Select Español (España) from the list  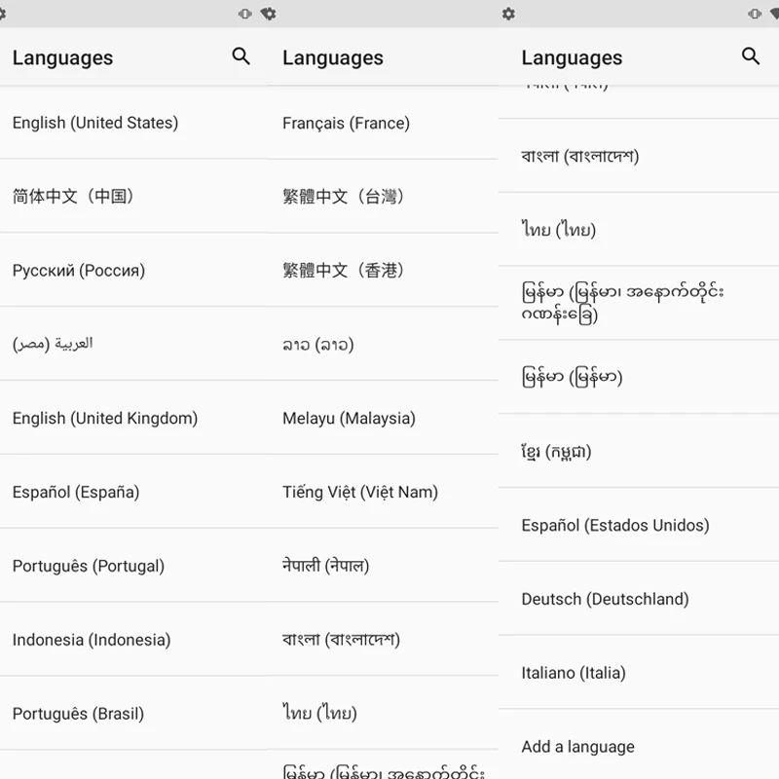[134, 492]
